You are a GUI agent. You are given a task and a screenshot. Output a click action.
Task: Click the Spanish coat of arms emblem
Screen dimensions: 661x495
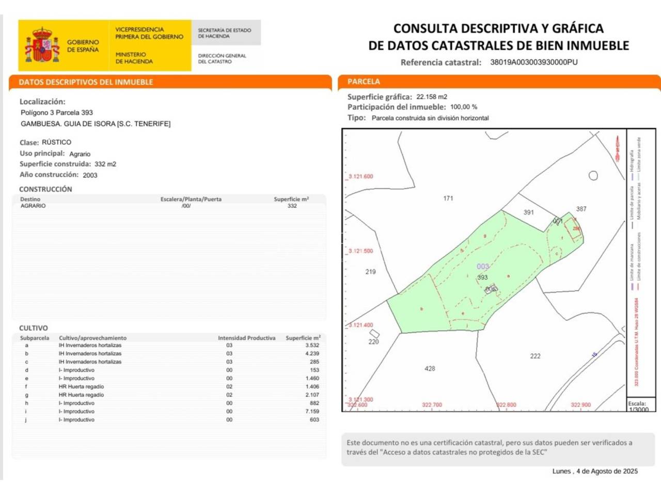pos(41,45)
